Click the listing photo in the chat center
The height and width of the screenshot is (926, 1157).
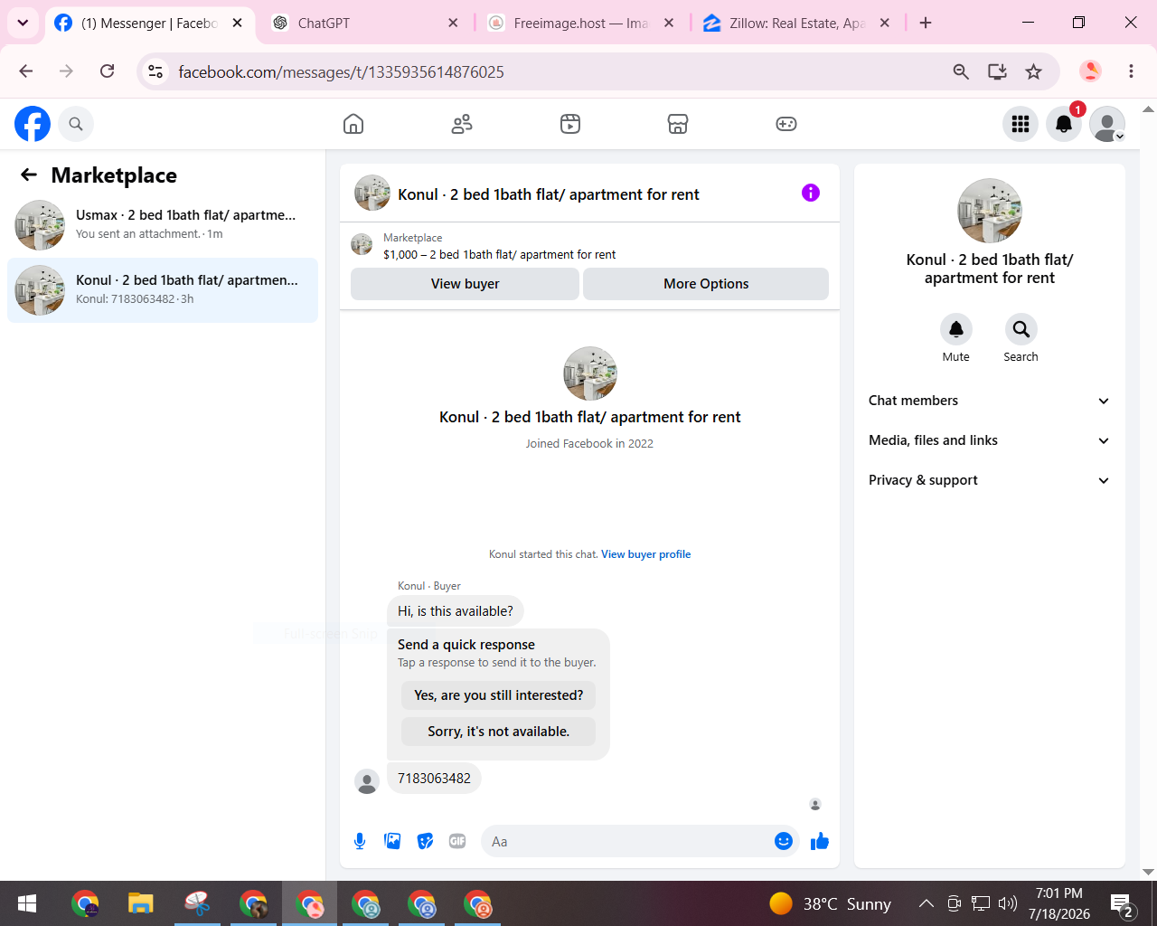point(590,373)
